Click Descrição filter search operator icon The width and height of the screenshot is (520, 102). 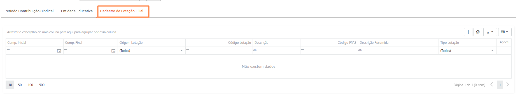point(255,50)
